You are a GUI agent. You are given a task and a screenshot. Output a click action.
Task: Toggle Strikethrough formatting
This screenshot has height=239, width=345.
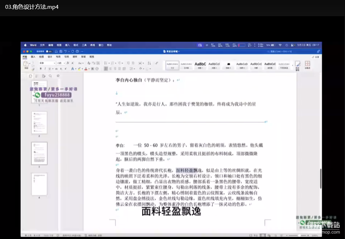point(56,69)
